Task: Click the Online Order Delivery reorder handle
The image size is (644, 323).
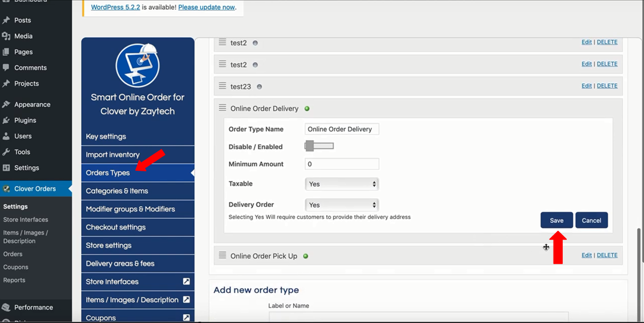Action: click(x=222, y=107)
